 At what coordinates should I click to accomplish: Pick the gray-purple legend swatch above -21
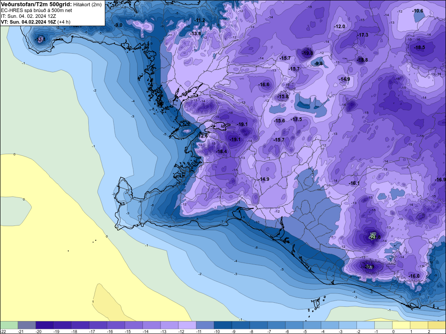click(x=27, y=325)
